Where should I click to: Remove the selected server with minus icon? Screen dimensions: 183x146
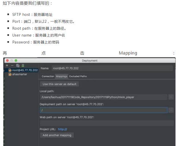(12, 65)
